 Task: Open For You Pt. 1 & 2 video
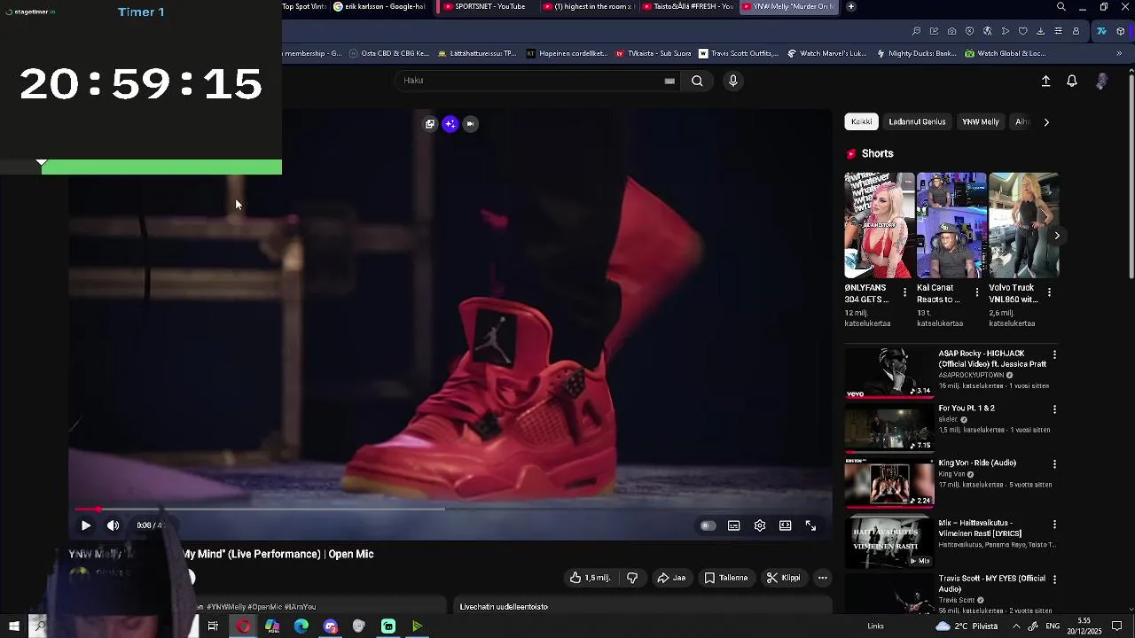pyautogui.click(x=889, y=429)
